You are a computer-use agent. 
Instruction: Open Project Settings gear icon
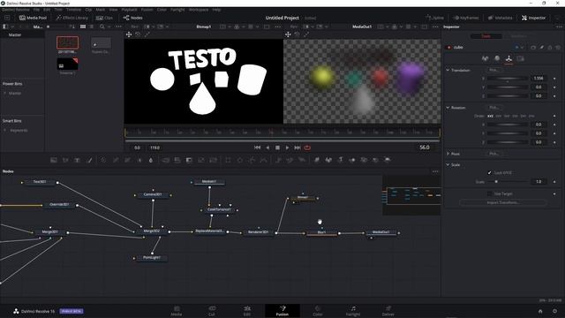[x=555, y=311]
